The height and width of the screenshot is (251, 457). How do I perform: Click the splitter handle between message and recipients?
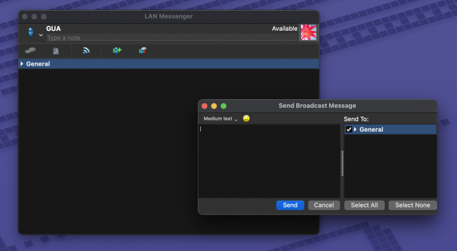(x=342, y=163)
